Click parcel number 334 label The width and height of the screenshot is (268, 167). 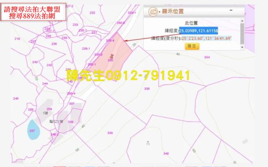point(207,57)
